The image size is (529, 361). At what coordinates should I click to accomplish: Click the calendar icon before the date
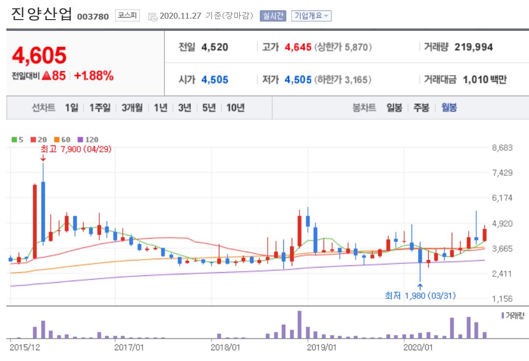point(153,17)
